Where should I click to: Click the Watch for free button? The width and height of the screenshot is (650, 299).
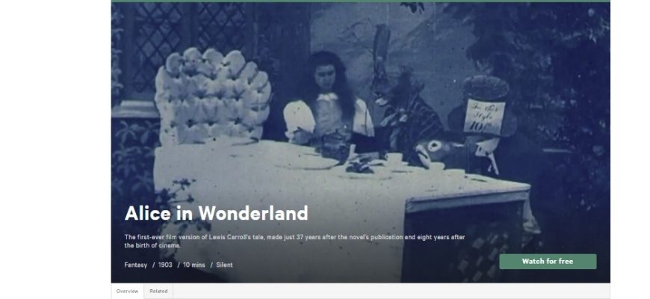click(x=548, y=262)
